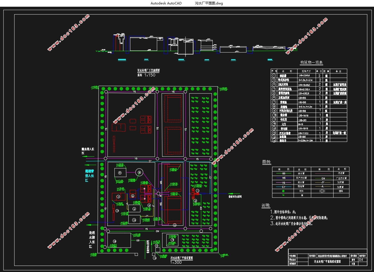This screenshot has width=374, height=272.
Task: Select the 污水处理厂工艺流程图 caption
Action: [148, 71]
